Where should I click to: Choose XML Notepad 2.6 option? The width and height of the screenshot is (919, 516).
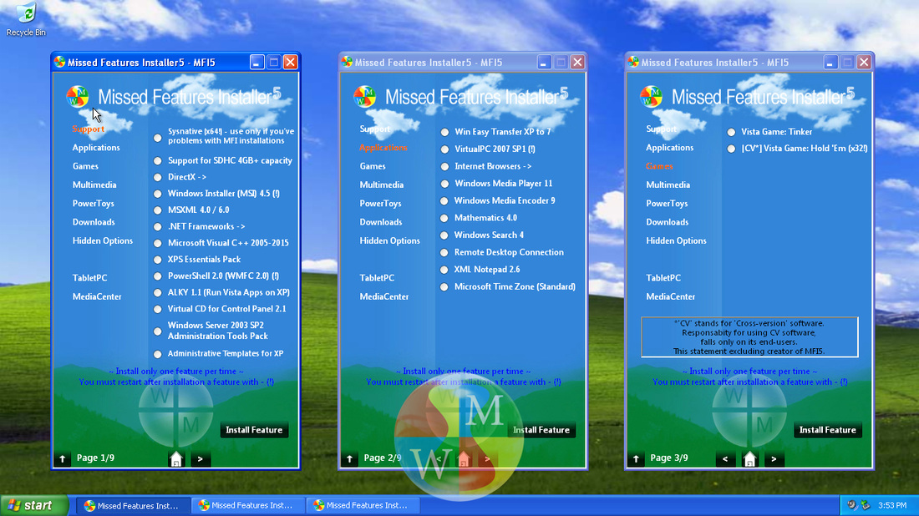tap(444, 270)
